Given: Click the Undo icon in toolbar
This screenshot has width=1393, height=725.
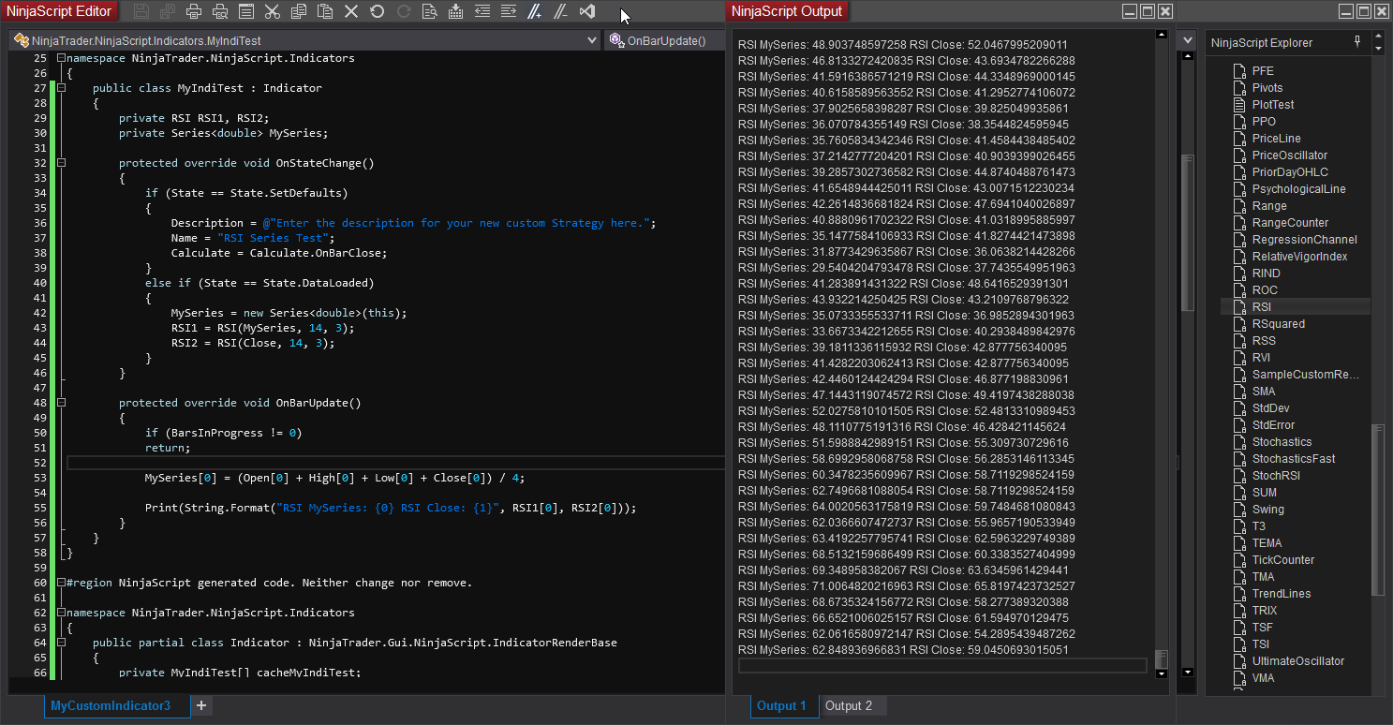Looking at the screenshot, I should coord(377,11).
